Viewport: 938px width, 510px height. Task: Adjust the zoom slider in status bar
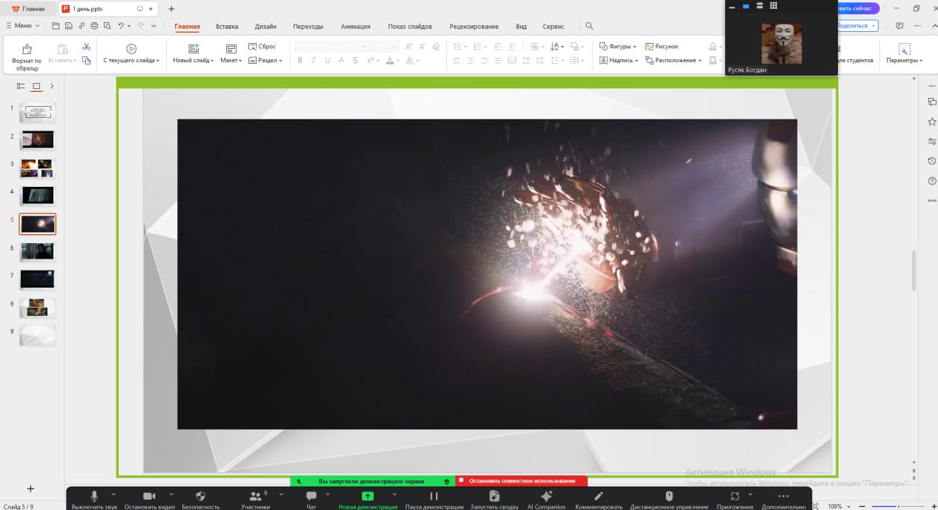pyautogui.click(x=899, y=506)
